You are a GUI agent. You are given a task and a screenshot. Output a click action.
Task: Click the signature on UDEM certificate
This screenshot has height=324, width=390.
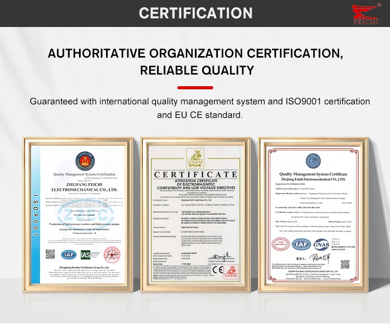tap(222, 256)
